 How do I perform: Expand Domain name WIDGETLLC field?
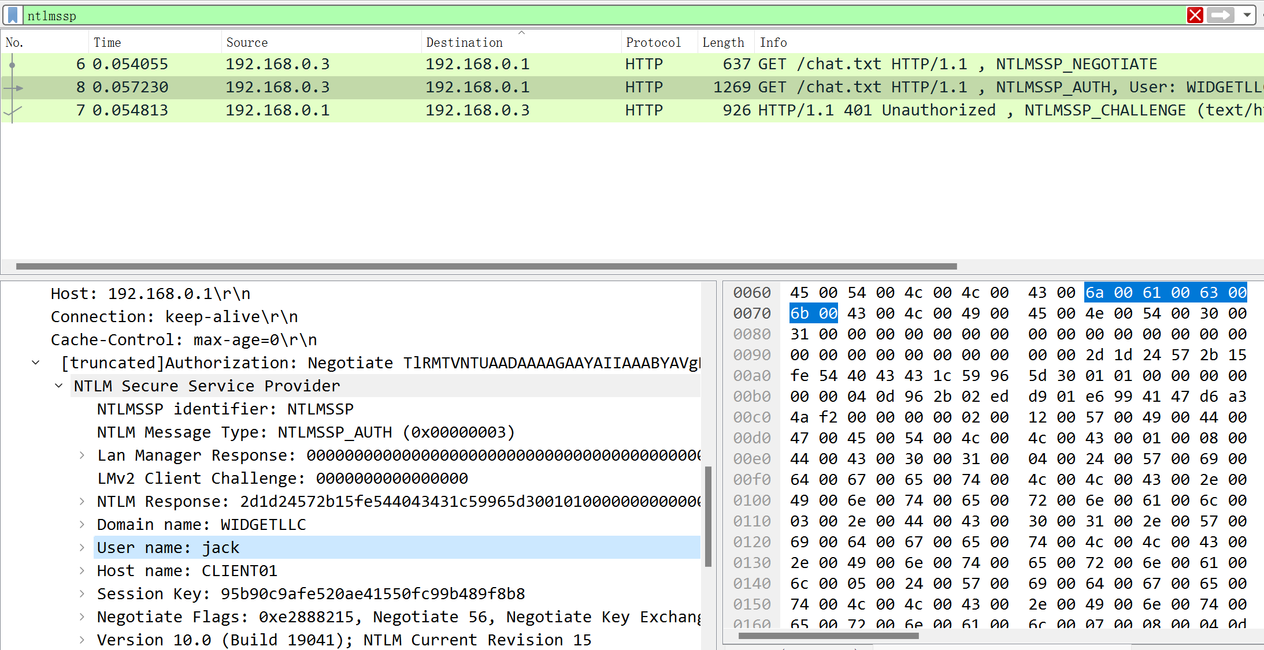click(x=82, y=524)
